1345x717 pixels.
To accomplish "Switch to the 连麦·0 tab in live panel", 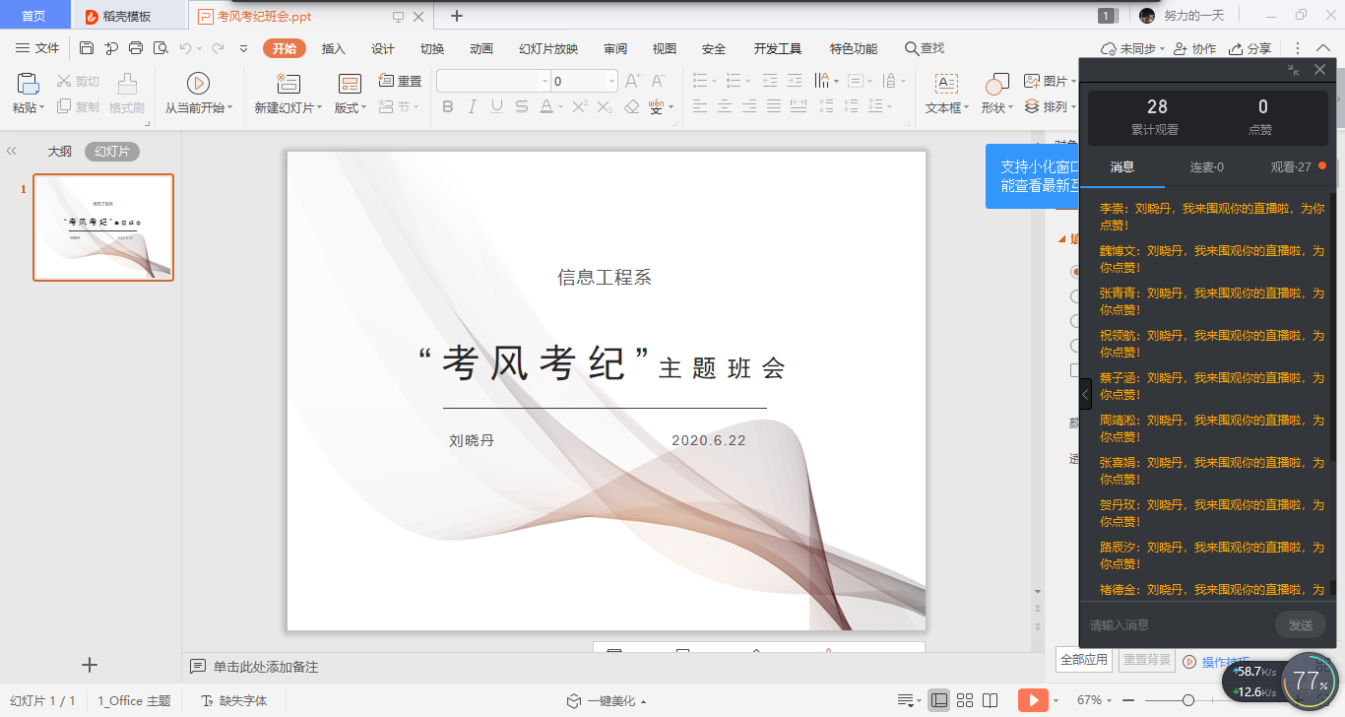I will (1206, 167).
